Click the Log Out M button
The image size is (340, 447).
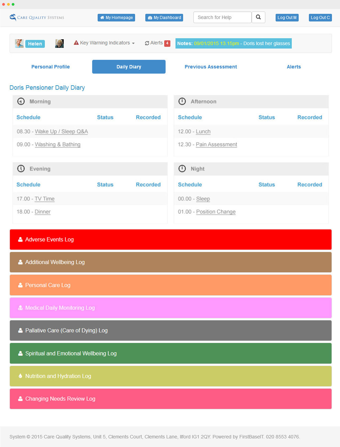tap(287, 17)
